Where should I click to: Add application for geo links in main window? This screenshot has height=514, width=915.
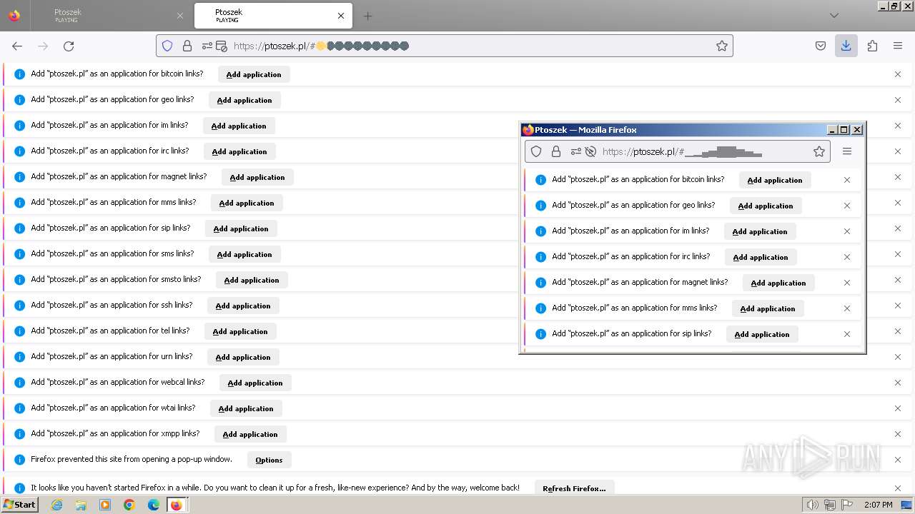pos(244,100)
